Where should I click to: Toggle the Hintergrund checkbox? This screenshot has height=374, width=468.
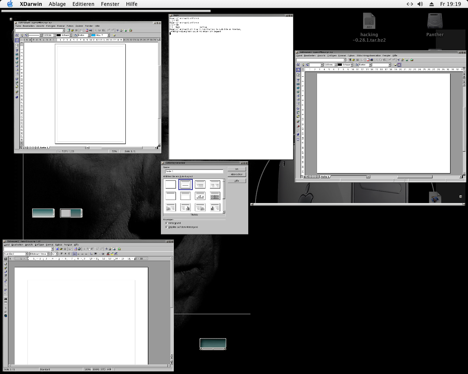coord(167,223)
